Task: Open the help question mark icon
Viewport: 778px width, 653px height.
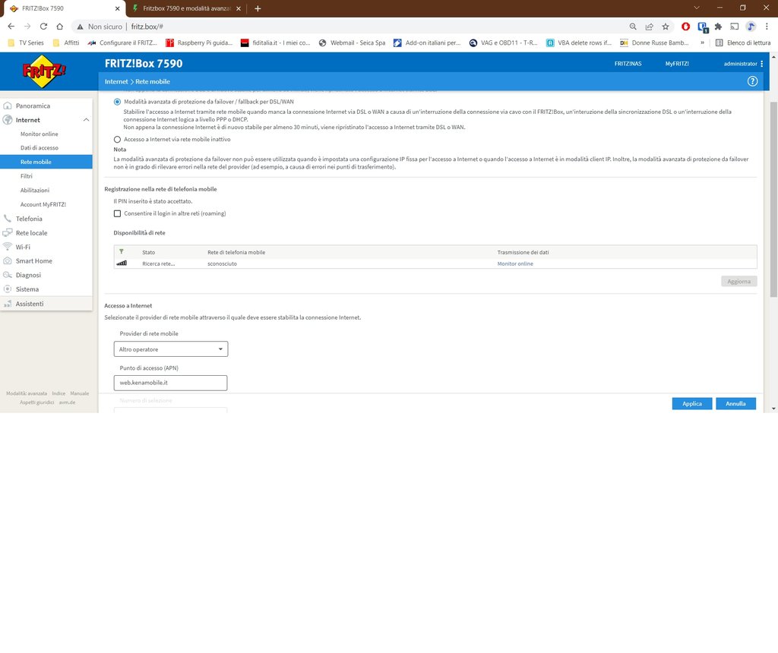Action: (x=752, y=81)
